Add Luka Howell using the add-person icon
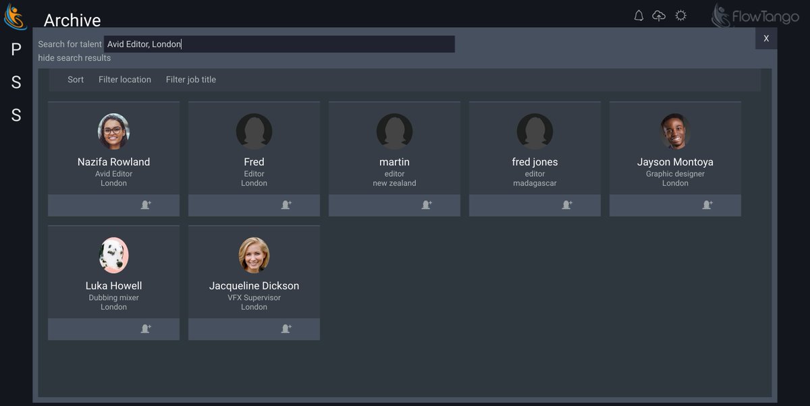This screenshot has width=810, height=406. (x=146, y=329)
